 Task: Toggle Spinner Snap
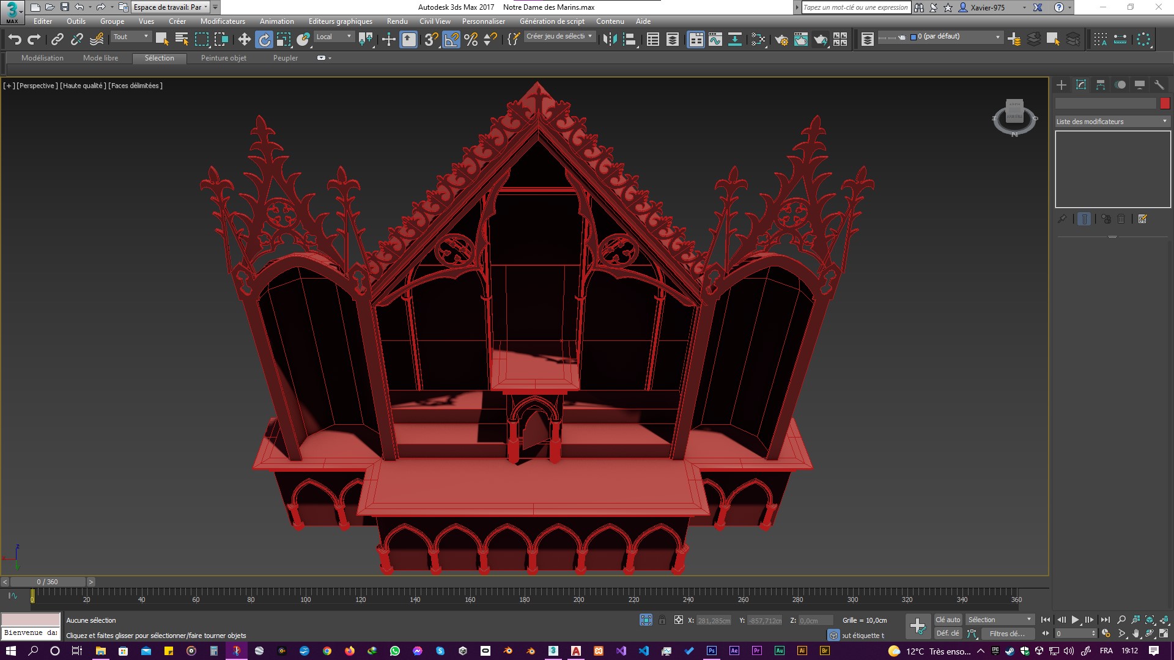coord(490,40)
